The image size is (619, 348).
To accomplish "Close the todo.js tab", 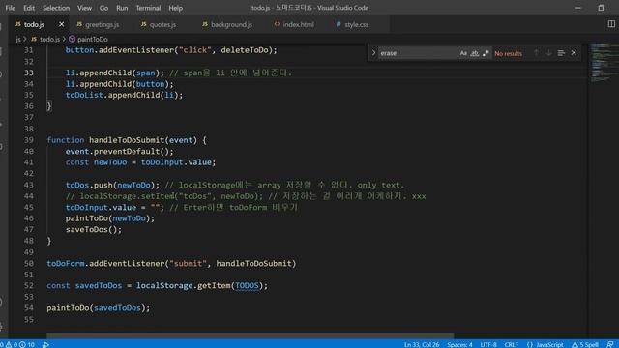I will click(x=61, y=24).
